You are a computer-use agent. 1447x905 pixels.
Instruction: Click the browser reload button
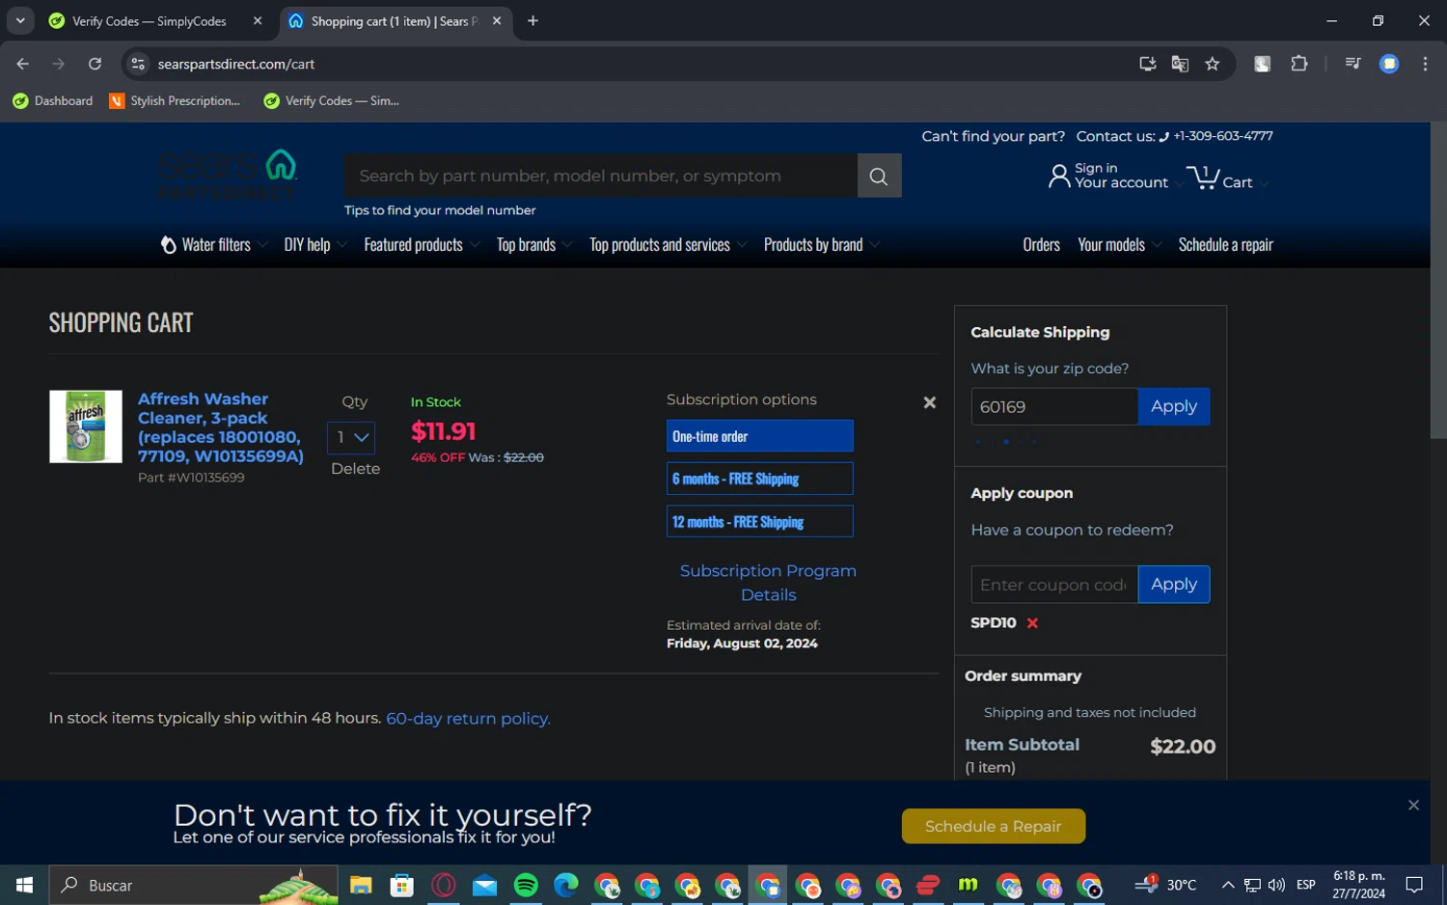click(95, 64)
